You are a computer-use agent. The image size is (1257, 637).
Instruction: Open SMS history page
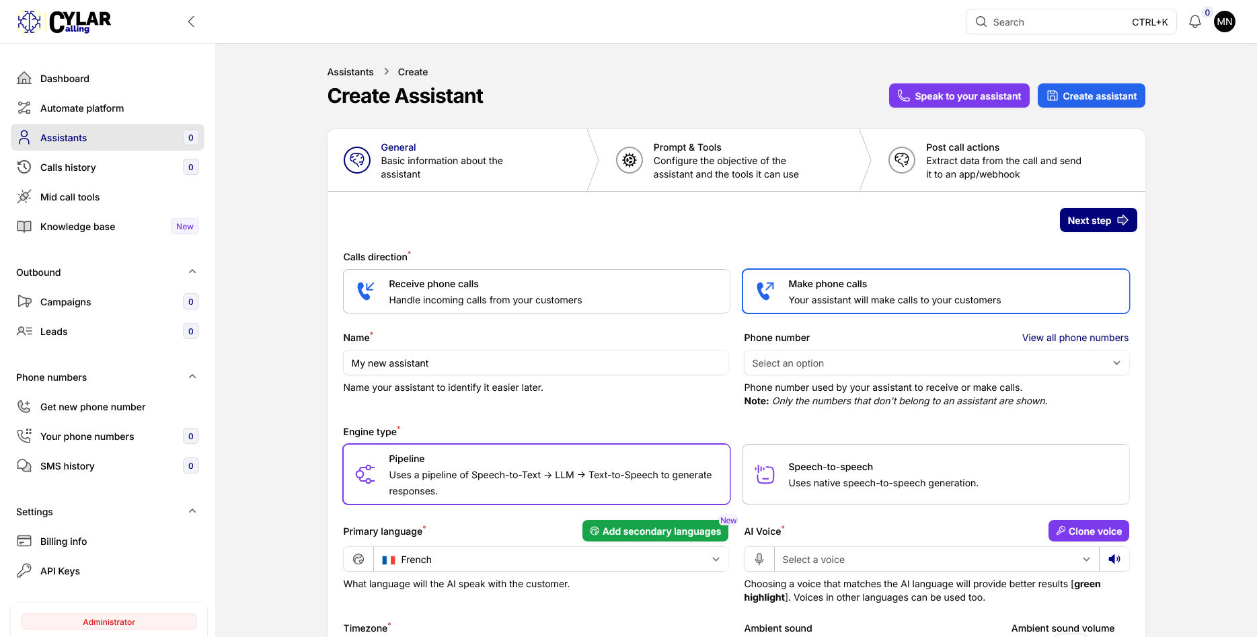[x=108, y=465]
